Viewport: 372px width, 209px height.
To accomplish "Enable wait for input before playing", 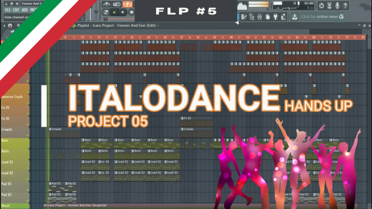I will (117, 4).
